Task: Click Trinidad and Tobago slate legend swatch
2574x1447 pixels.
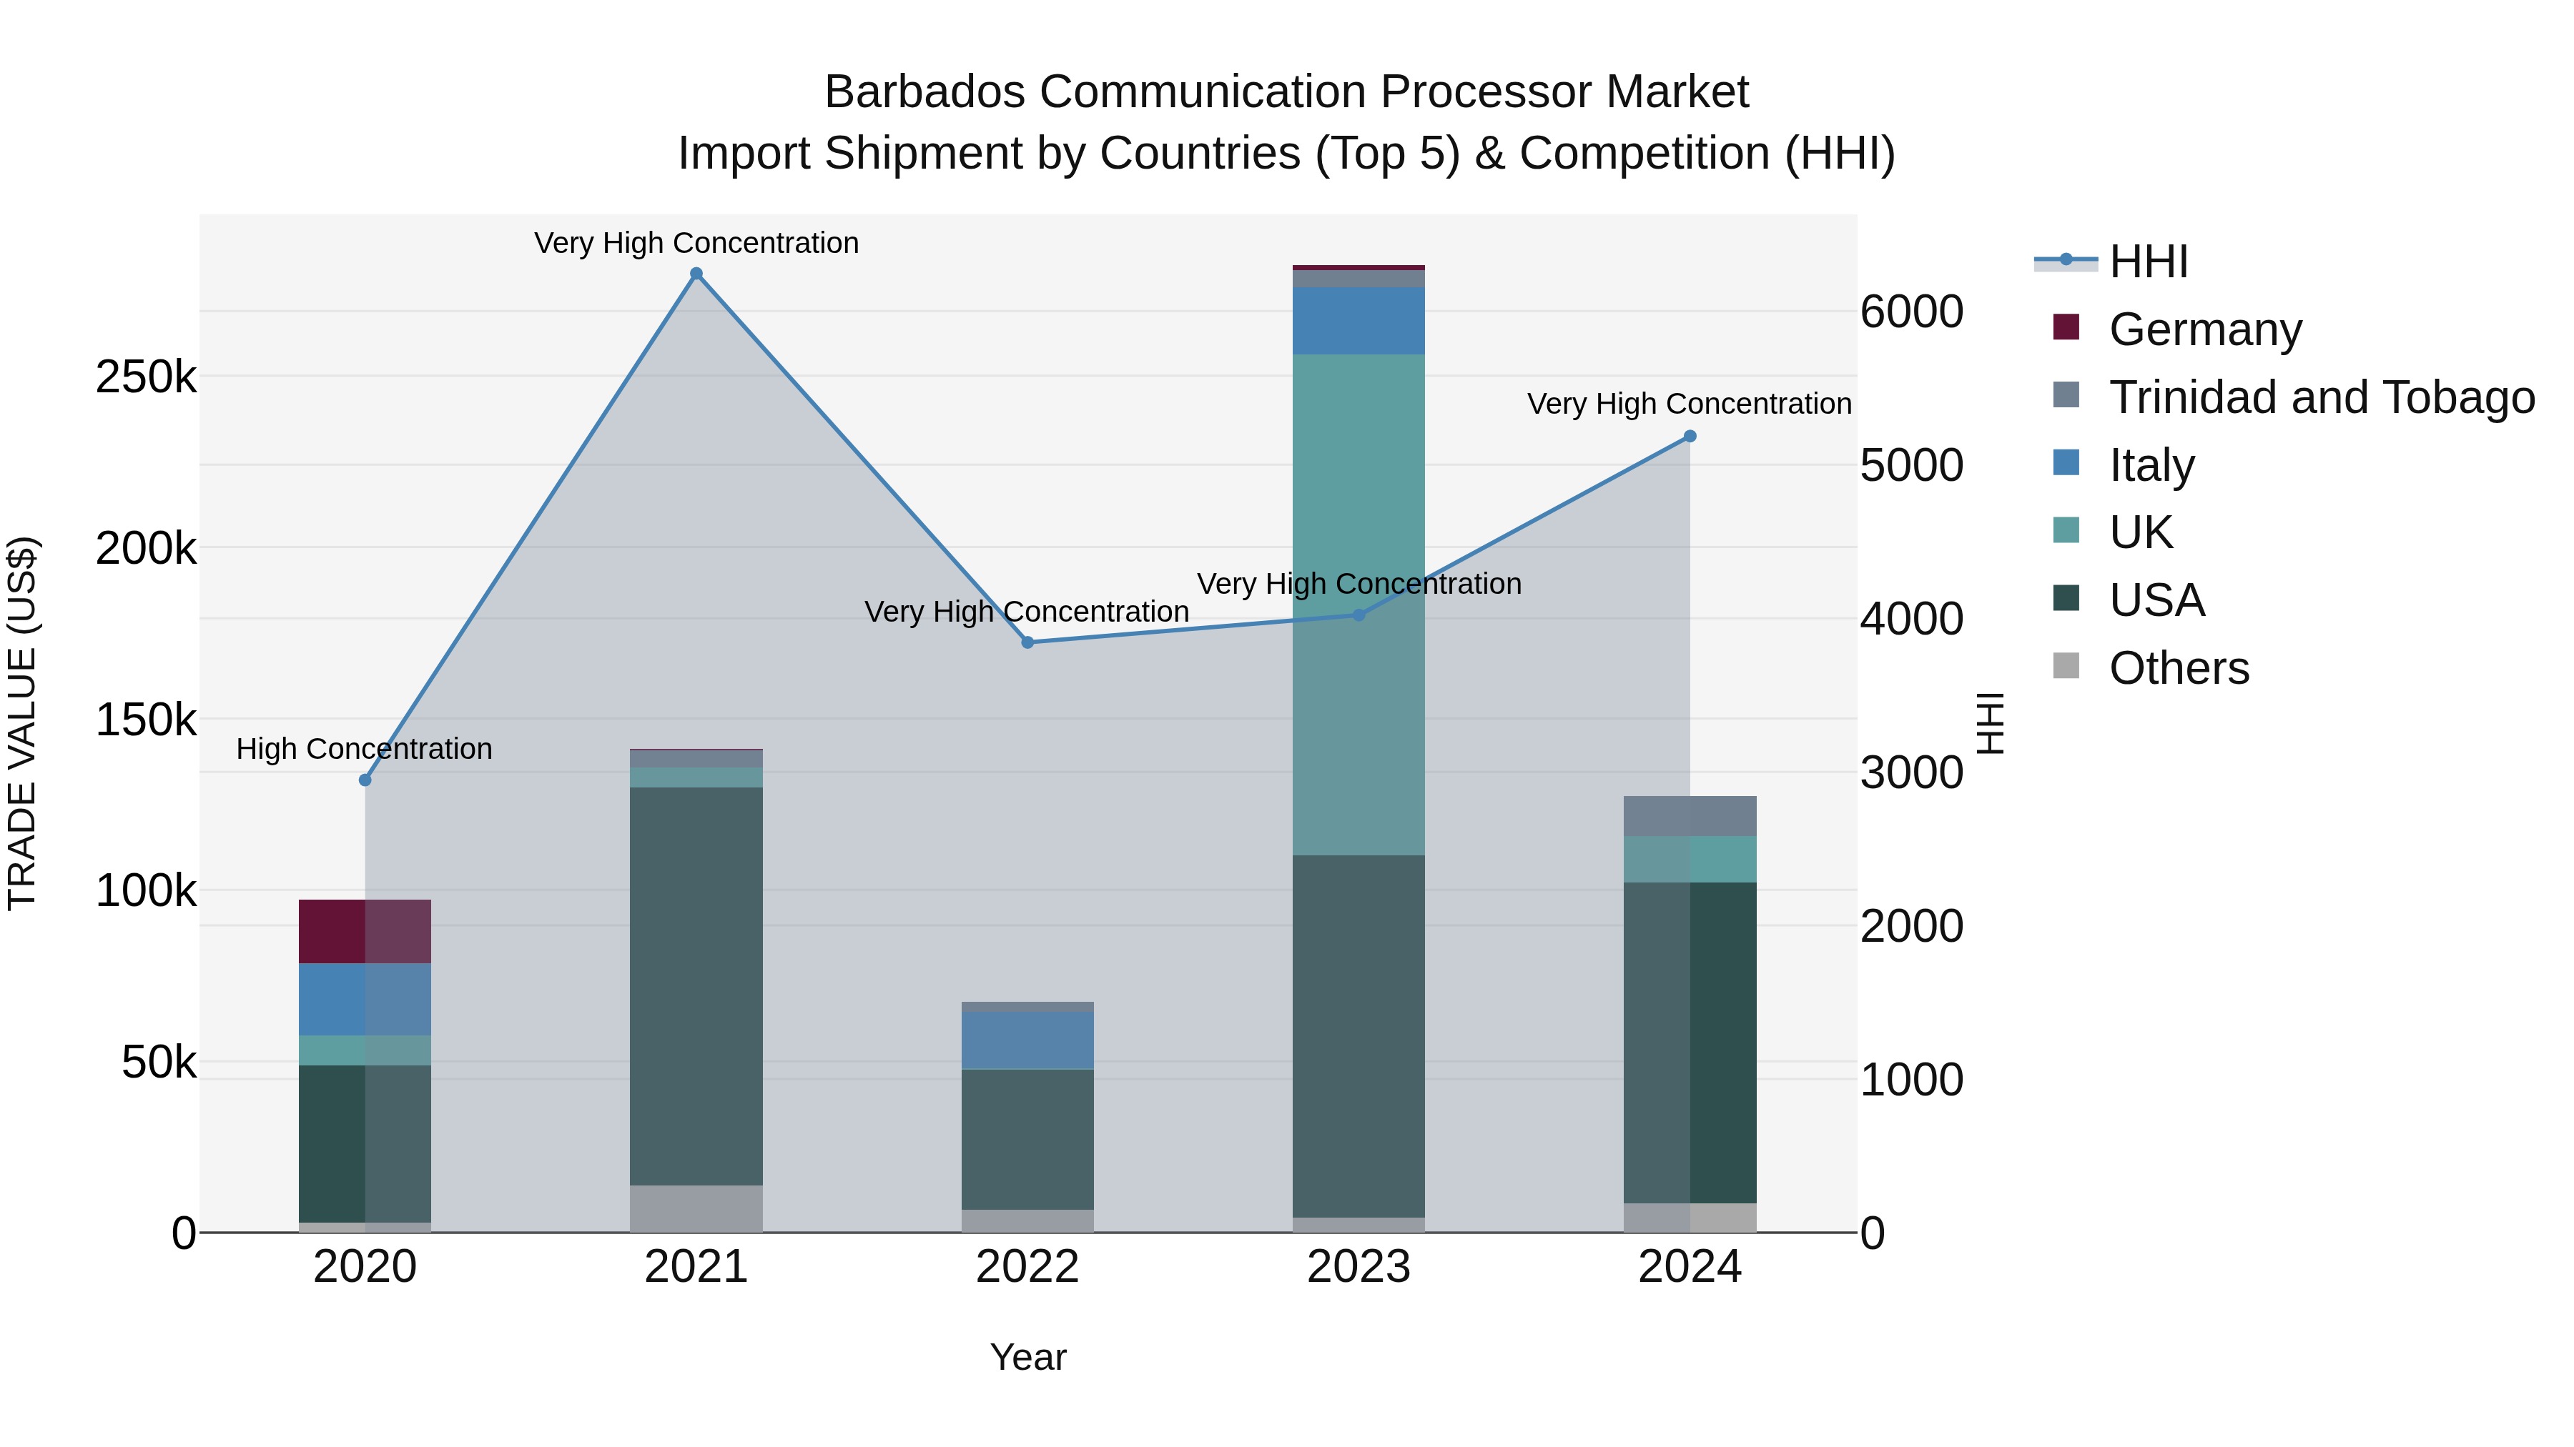Action: pos(2066,394)
